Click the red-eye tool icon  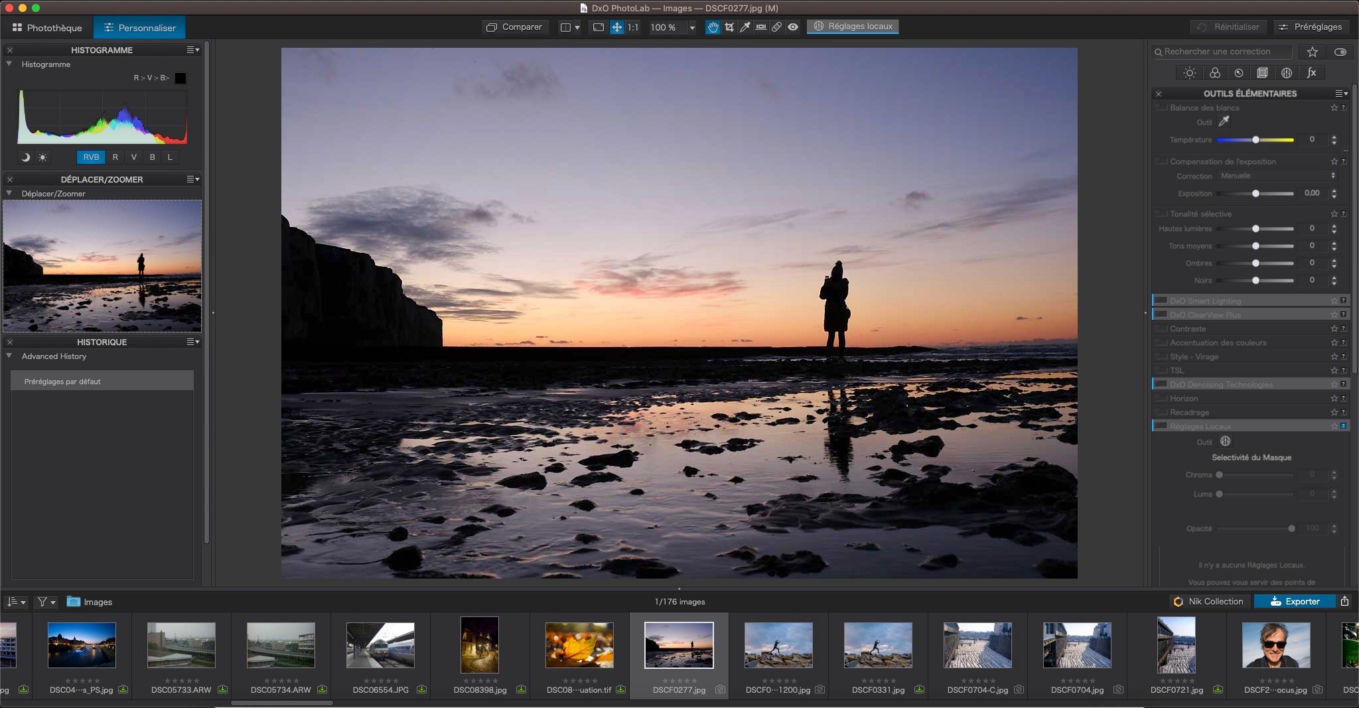tap(793, 27)
